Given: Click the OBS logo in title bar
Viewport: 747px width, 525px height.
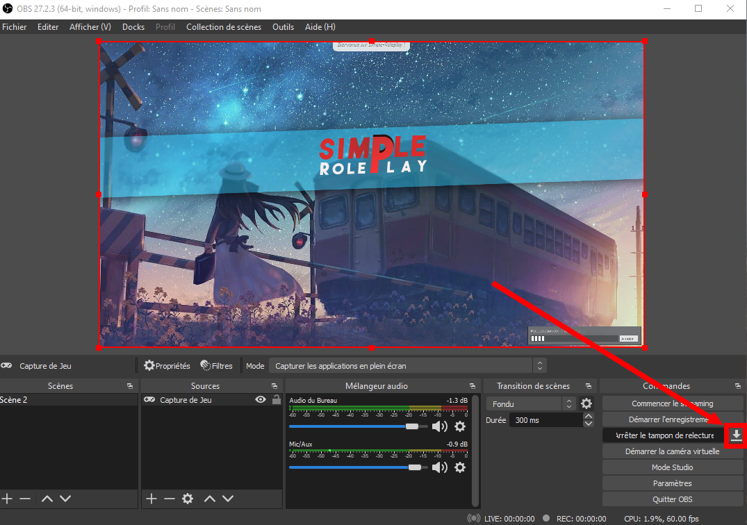Looking at the screenshot, I should pos(8,8).
